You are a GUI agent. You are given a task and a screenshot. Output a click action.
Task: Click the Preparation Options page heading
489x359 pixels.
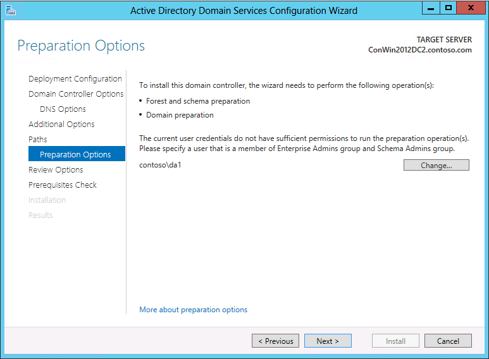81,46
